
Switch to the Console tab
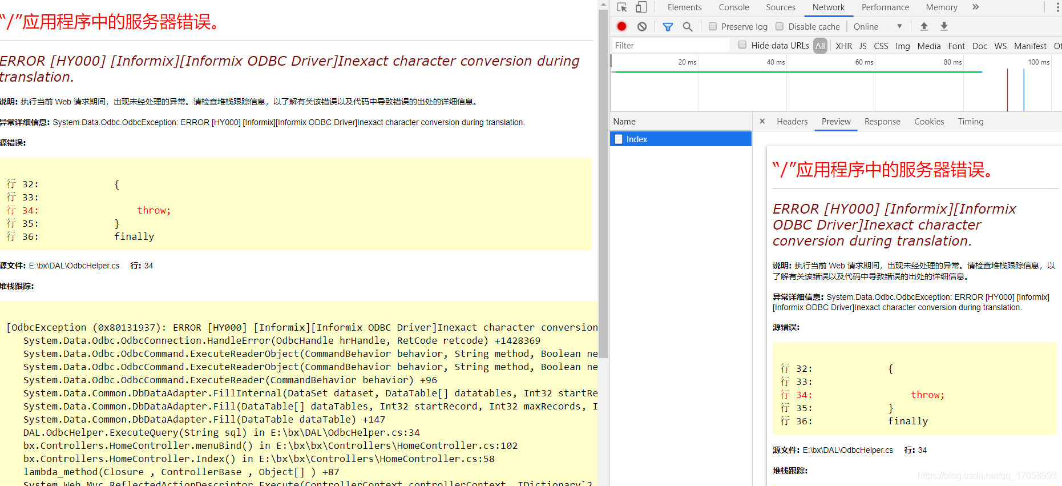pyautogui.click(x=734, y=7)
